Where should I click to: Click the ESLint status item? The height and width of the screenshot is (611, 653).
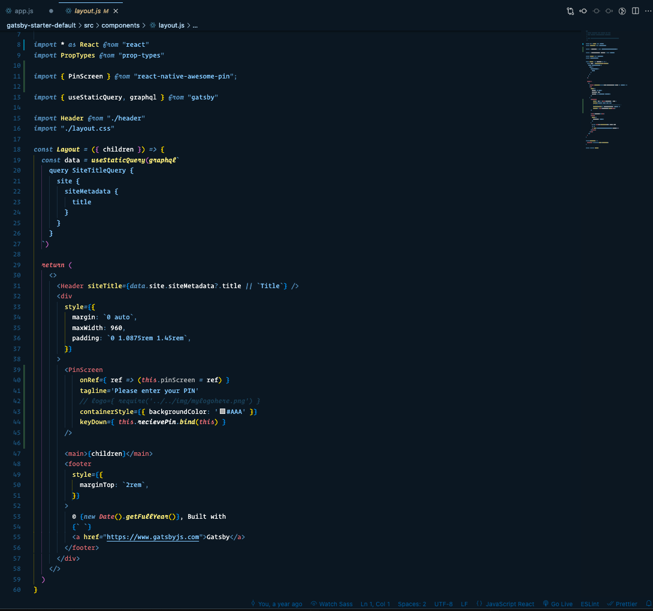pyautogui.click(x=589, y=604)
